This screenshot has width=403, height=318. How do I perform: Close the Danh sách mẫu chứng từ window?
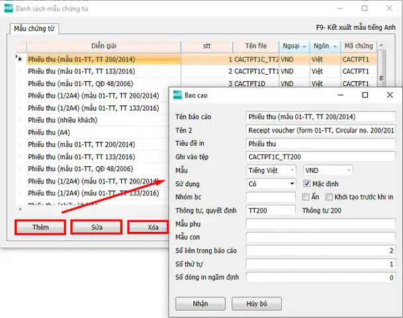pyautogui.click(x=389, y=8)
